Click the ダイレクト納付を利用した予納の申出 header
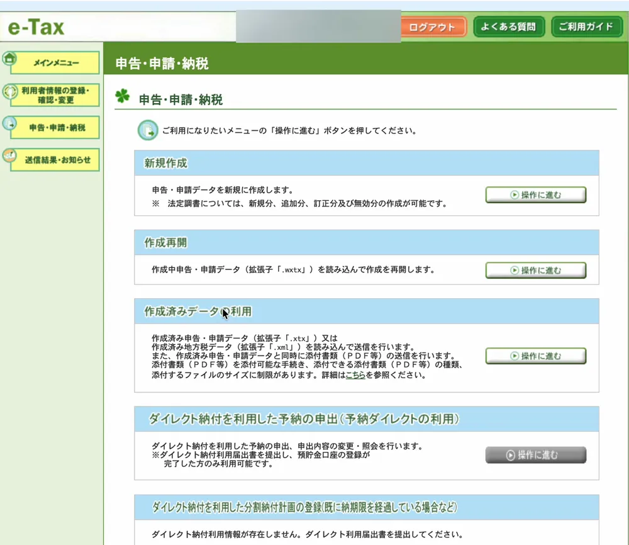 point(367,419)
